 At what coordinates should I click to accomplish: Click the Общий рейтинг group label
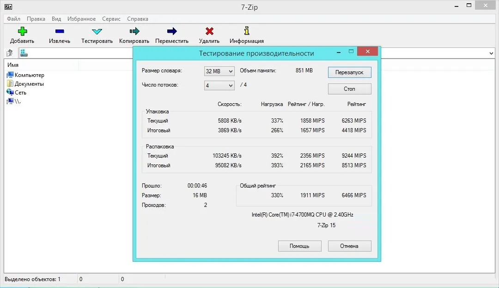(258, 185)
